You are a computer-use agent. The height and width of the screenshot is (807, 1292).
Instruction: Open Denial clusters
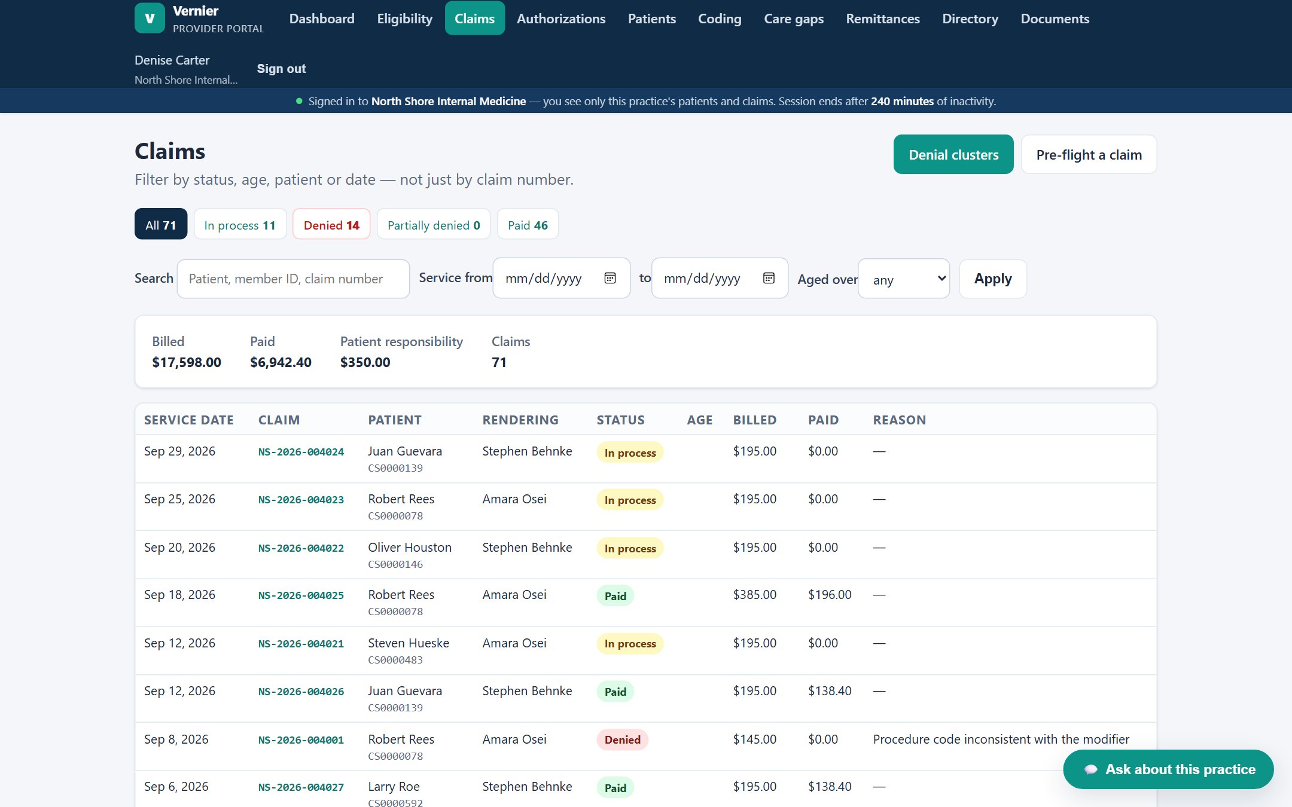tap(953, 155)
